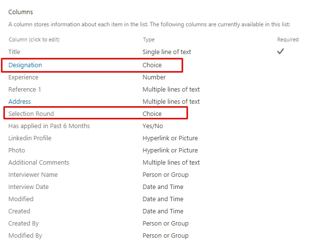This screenshot has width=309, height=245.
Task: Edit the Address column
Action: coord(20,102)
